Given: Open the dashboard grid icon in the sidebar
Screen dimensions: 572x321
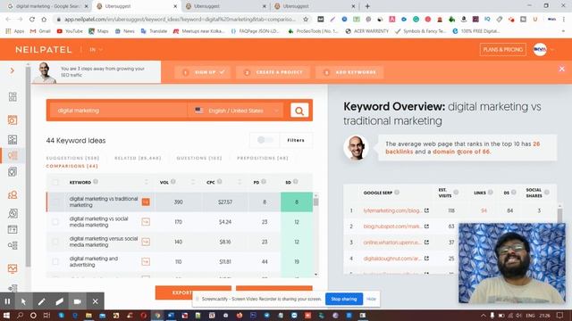Looking at the screenshot, I should 13,97.
